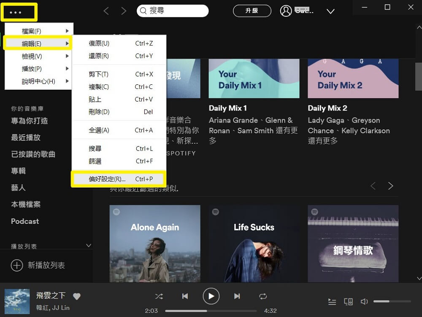422x317 pixels.
Task: Open 本機檔案 local files
Action: pyautogui.click(x=26, y=204)
